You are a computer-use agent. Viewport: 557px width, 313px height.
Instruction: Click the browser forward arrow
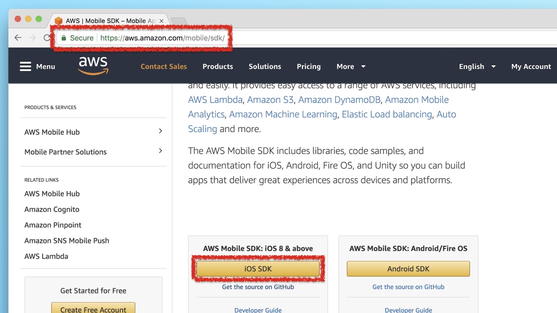[x=32, y=38]
